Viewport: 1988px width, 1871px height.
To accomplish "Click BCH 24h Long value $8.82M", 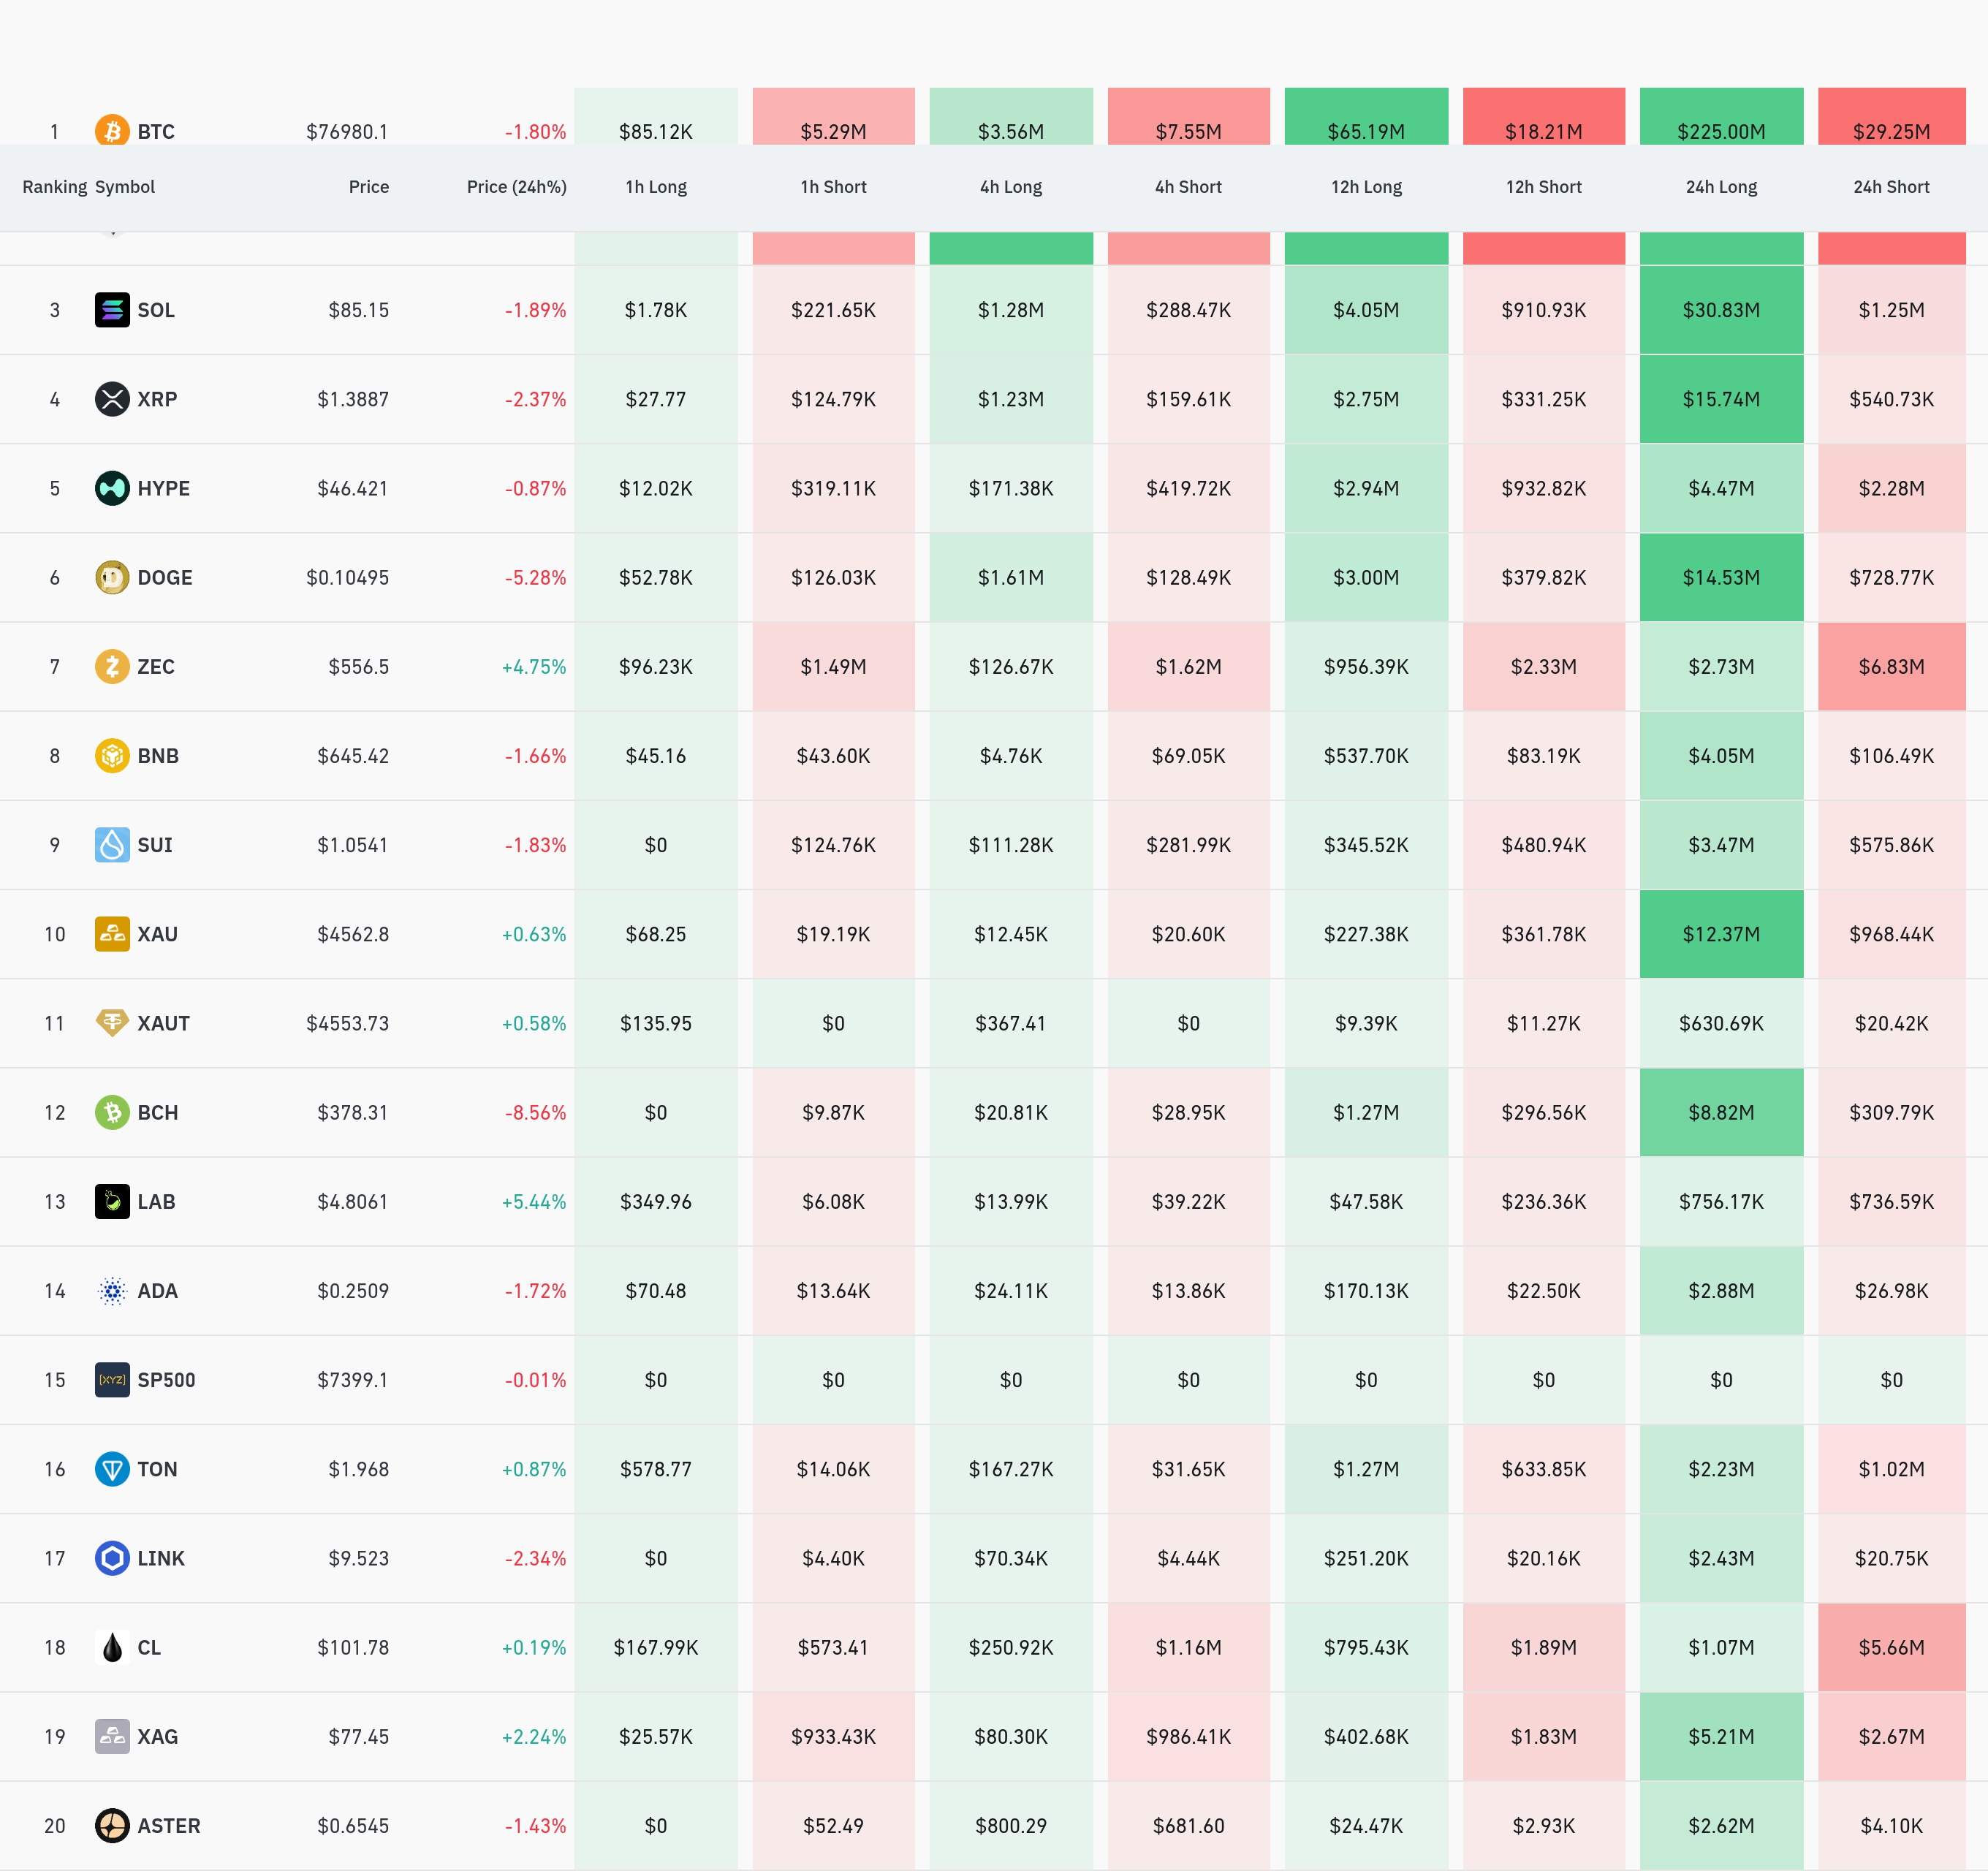I will coord(1722,1113).
